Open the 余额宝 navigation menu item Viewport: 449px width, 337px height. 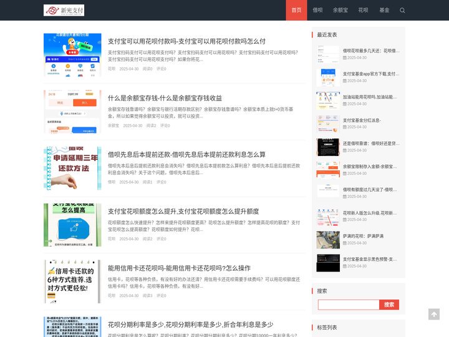pyautogui.click(x=340, y=11)
